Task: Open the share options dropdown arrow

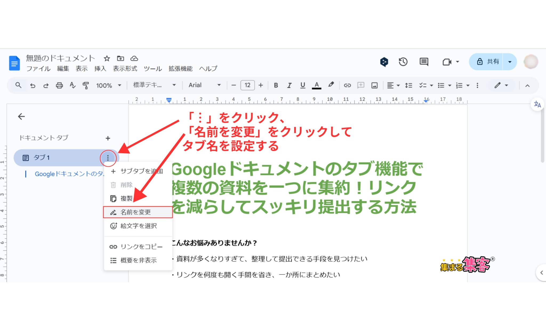Action: 509,62
